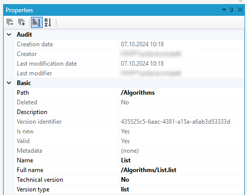Click the Technical version value No
Screen dimensions: 247x195
pyautogui.click(x=125, y=180)
